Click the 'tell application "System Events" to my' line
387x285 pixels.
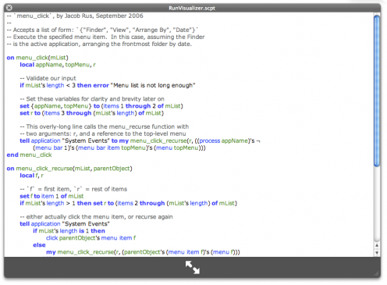[x=140, y=141]
